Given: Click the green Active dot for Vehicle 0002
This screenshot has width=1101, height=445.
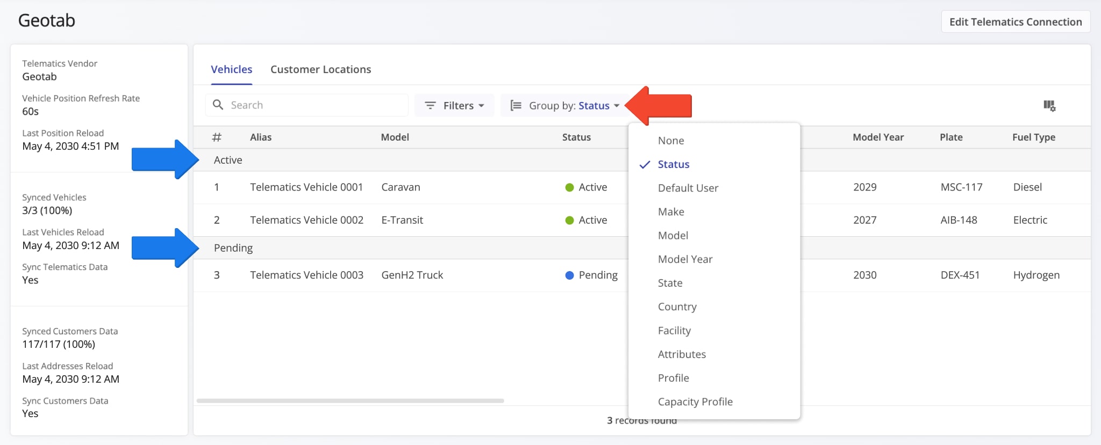Looking at the screenshot, I should point(569,220).
